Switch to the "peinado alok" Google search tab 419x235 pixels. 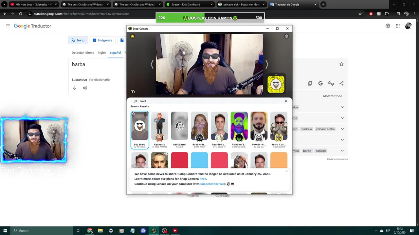pyautogui.click(x=241, y=5)
